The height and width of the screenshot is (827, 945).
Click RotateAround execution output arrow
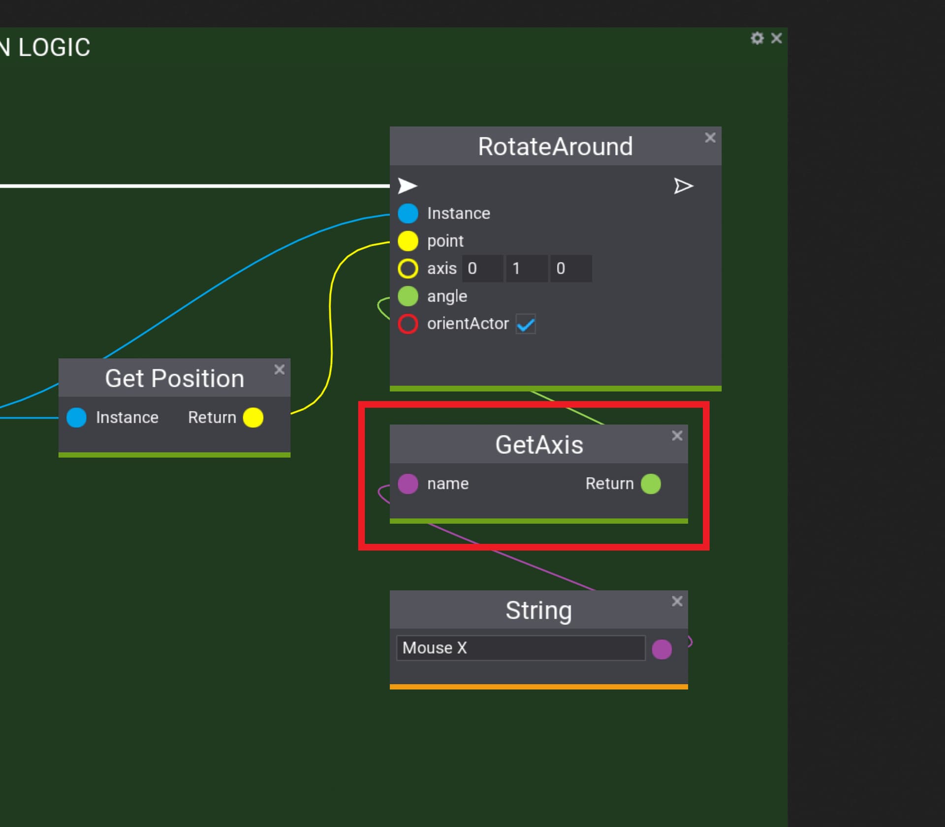click(683, 186)
